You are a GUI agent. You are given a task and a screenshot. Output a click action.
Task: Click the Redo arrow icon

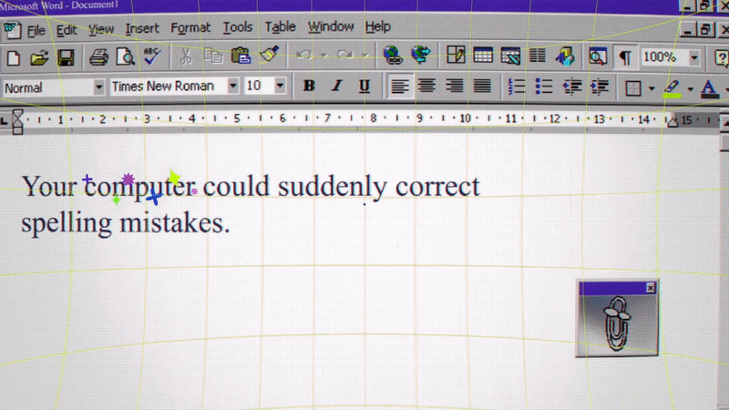coord(345,56)
